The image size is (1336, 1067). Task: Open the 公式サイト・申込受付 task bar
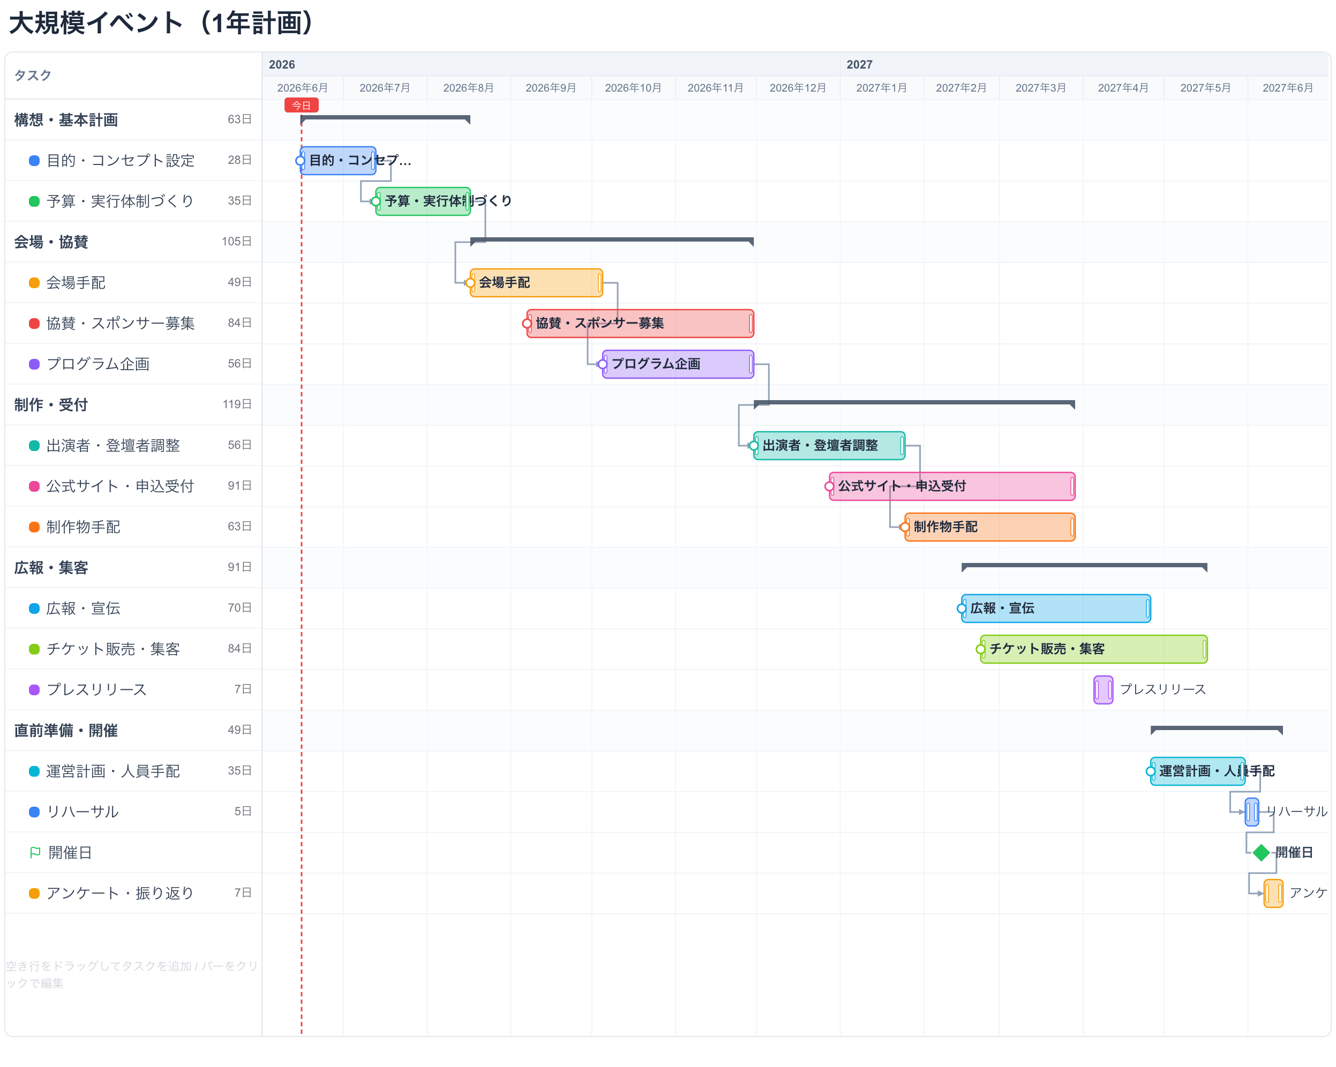tap(952, 486)
